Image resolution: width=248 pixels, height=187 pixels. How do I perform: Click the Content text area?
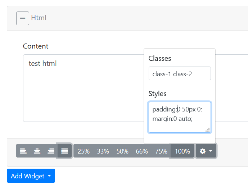pyautogui.click(x=84, y=88)
